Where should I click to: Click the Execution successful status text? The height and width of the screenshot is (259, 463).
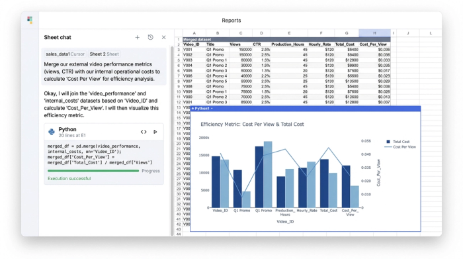click(x=69, y=179)
